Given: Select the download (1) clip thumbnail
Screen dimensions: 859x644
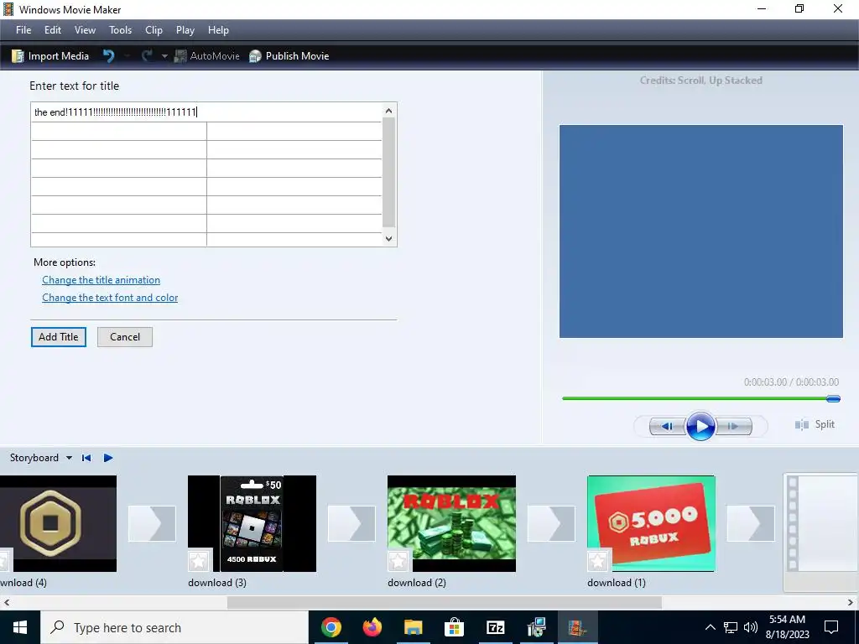Looking at the screenshot, I should 651,523.
